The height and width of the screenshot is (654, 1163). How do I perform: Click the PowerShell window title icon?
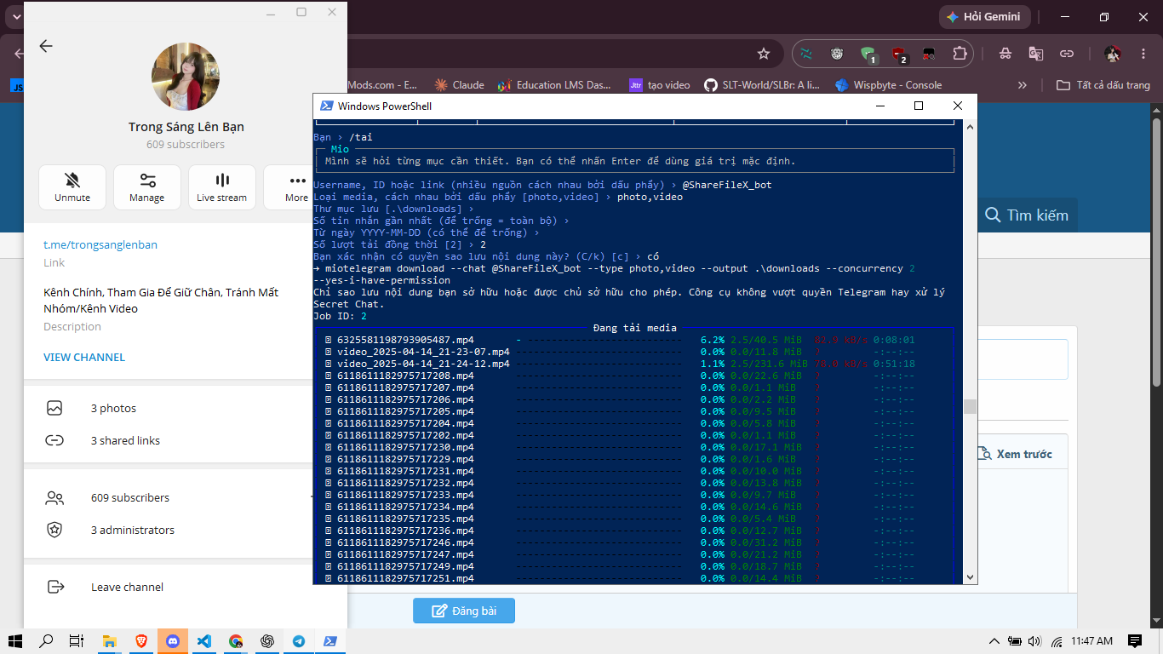pos(326,106)
